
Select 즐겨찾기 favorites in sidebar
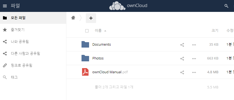(33, 30)
